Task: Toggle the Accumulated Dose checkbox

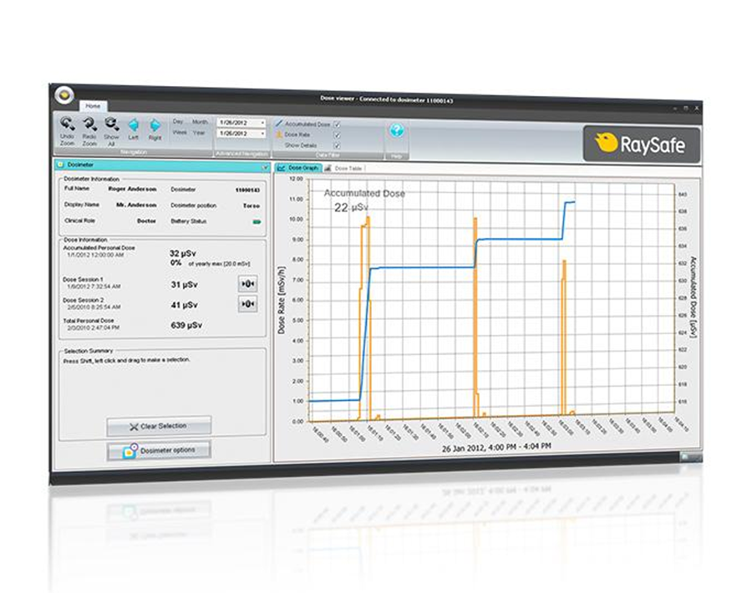Action: click(x=338, y=124)
